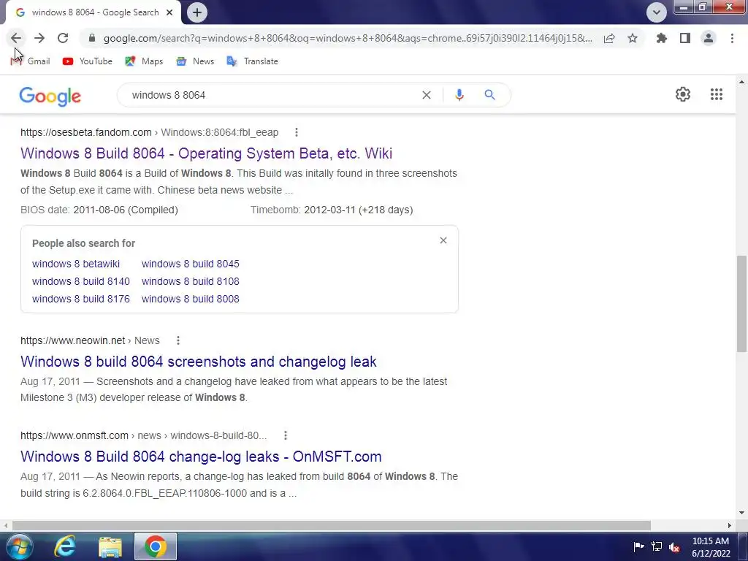Click the "BIOS date: 2011-08-06 (Compiled)" text
This screenshot has width=748, height=561.
99,210
